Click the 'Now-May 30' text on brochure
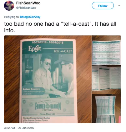The width and height of the screenshot is (126, 132). [x=47, y=114]
